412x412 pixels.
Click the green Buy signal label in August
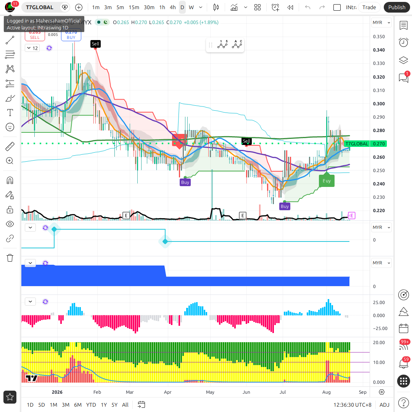click(327, 181)
